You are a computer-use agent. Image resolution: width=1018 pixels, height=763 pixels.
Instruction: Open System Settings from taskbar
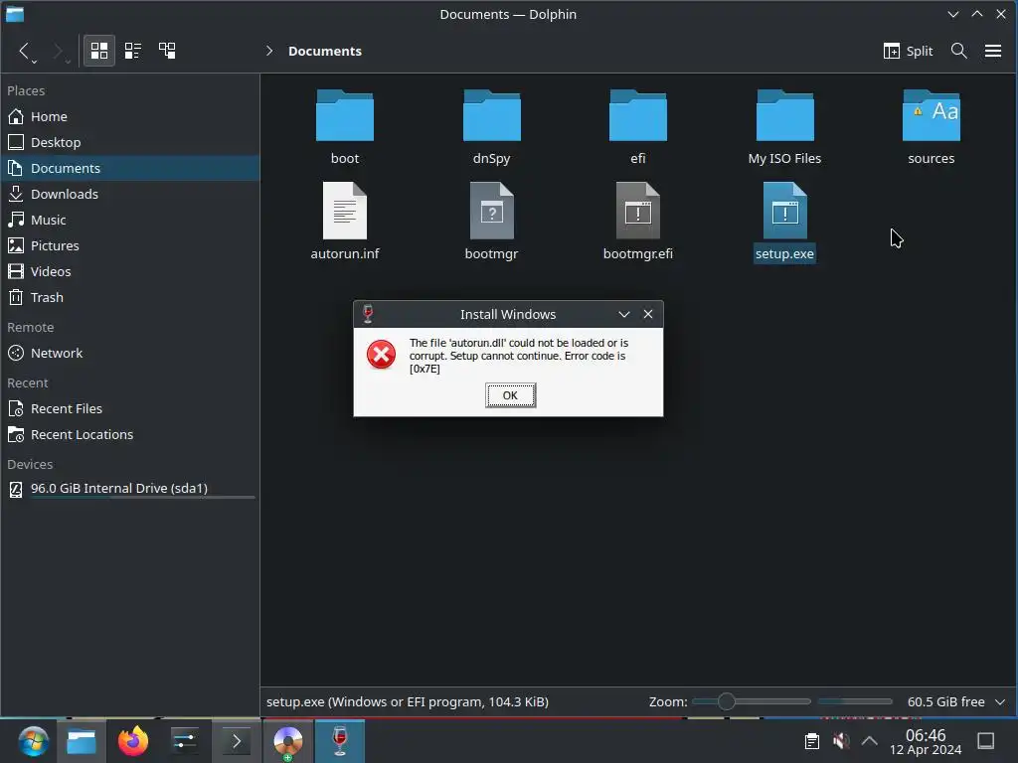[x=184, y=741]
